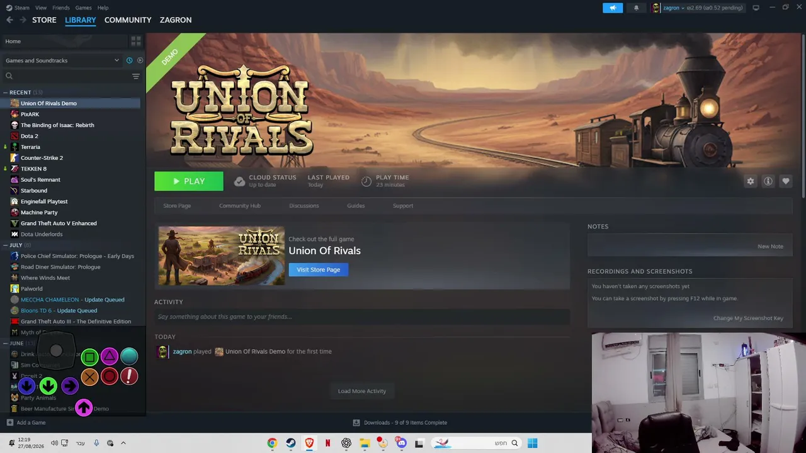806x453 pixels.
Task: Click the play time clock icon
Action: (366, 181)
